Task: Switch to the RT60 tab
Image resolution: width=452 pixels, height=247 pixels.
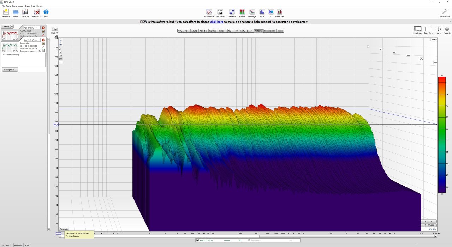Action: coord(236,31)
